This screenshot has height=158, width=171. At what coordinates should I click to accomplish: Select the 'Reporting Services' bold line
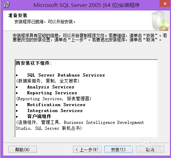pyautogui.click(x=52, y=93)
